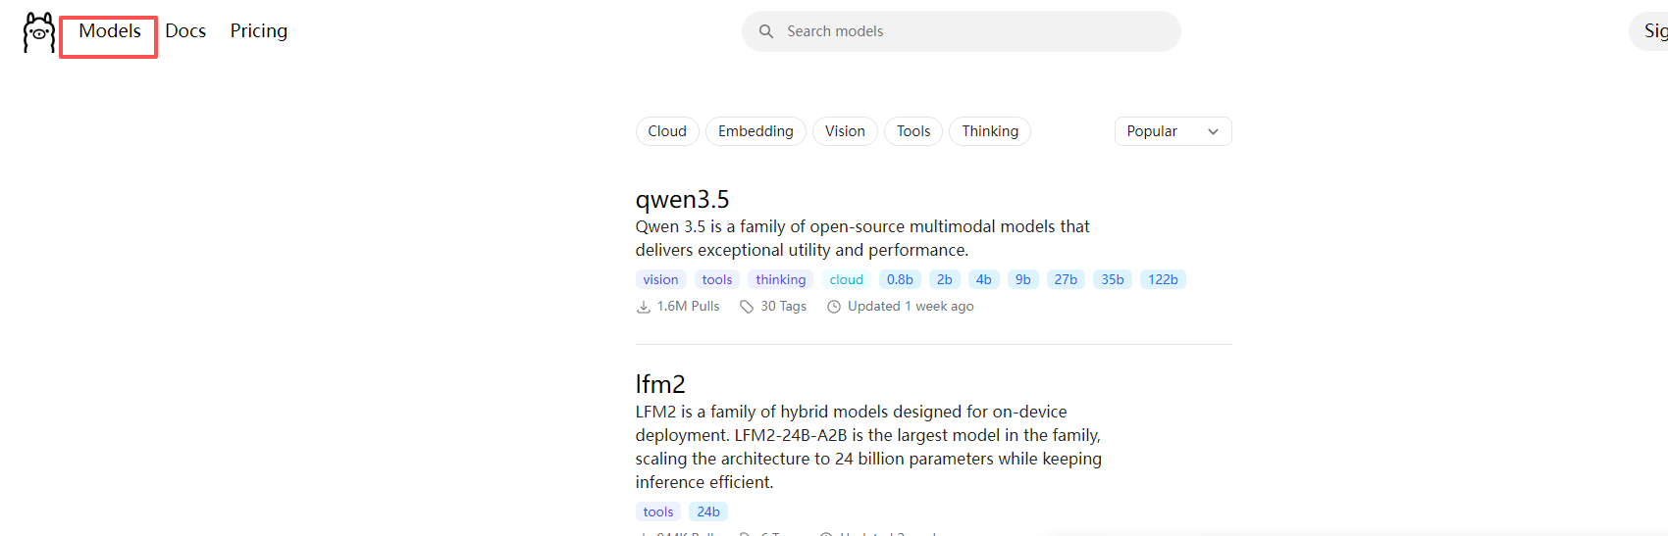Screen dimensions: 1668x536
Task: Click the vision tag under qwen3.5
Action: coord(661,280)
